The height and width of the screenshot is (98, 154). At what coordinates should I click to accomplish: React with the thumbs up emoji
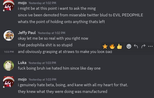(x=119, y=46)
